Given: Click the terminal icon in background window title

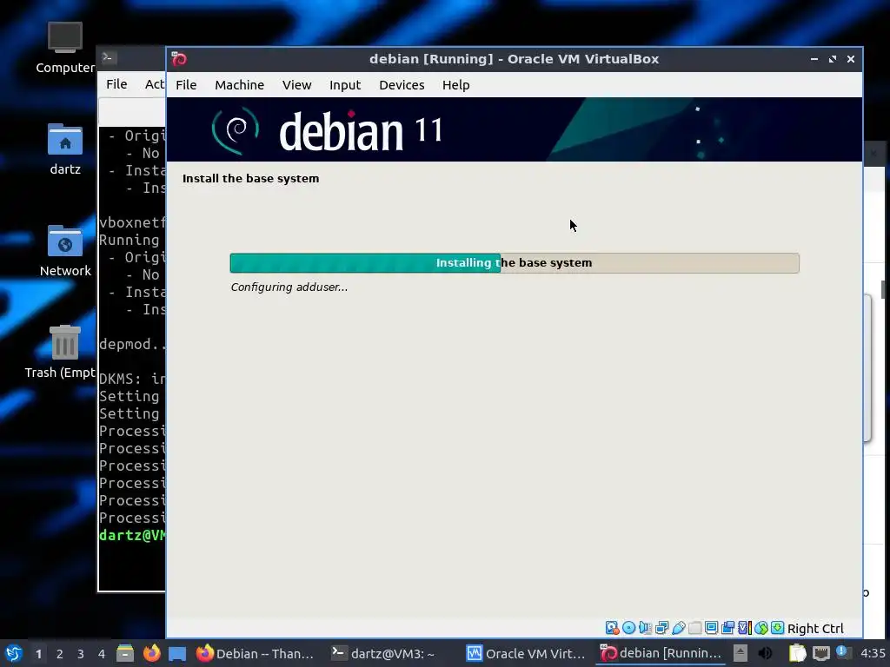Looking at the screenshot, I should pos(109,57).
